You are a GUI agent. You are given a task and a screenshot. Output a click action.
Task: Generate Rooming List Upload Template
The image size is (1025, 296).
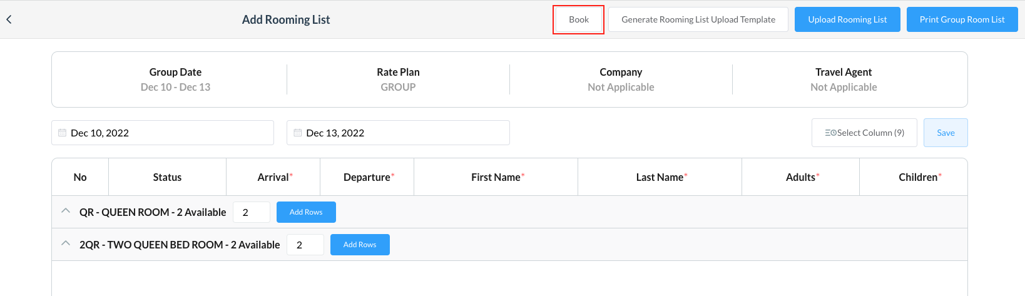698,19
